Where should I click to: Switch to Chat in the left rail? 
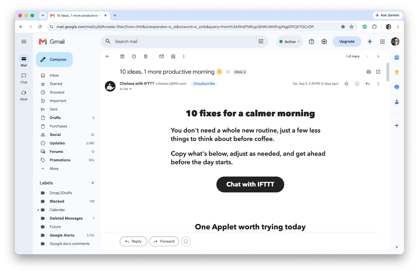click(x=24, y=78)
